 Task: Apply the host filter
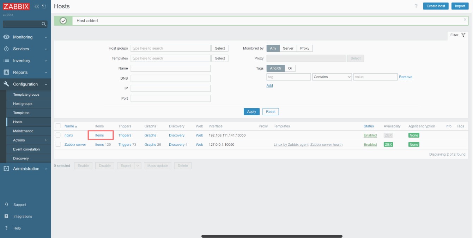click(251, 112)
